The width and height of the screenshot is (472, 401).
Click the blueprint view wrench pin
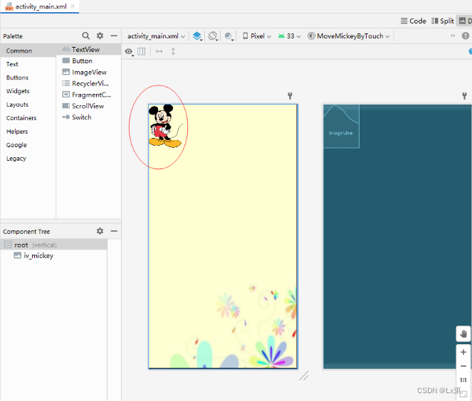[464, 96]
